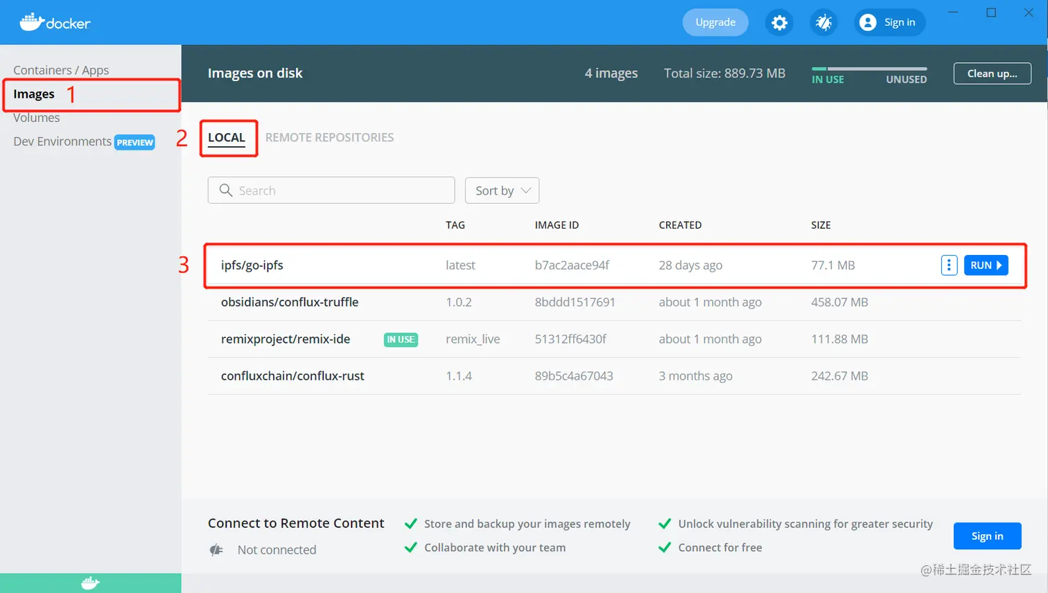Image resolution: width=1048 pixels, height=593 pixels.
Task: Run the ipfs/go-ipfs image
Action: (x=986, y=265)
